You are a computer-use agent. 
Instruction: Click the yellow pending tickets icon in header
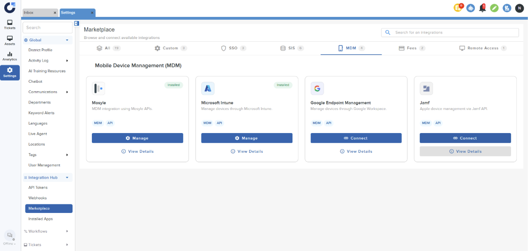[x=457, y=8]
